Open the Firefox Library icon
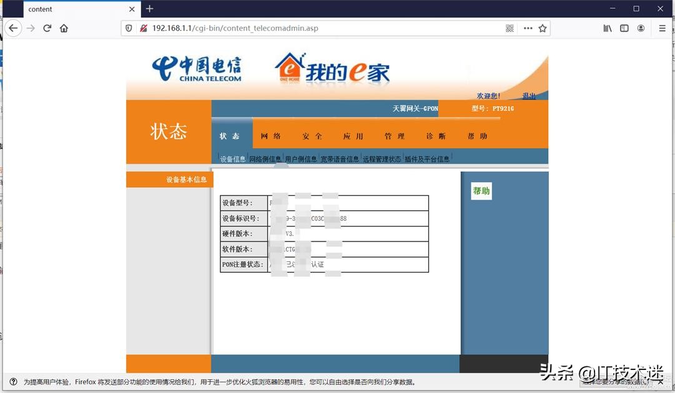Image resolution: width=675 pixels, height=393 pixels. point(607,28)
